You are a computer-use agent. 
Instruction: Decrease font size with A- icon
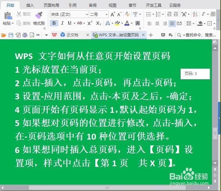119,14
